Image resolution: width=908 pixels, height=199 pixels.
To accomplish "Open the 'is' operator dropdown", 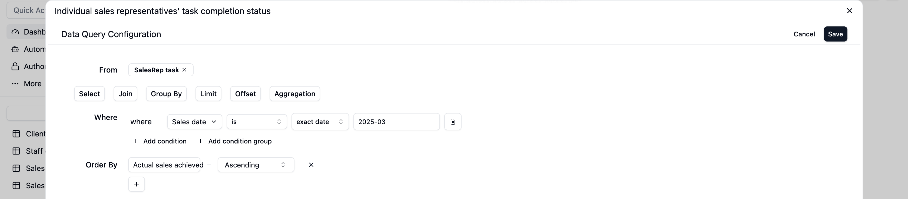I will coord(256,122).
